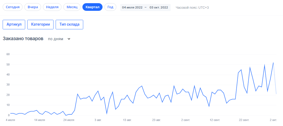Select the "Месяц" period tab

click(x=72, y=7)
